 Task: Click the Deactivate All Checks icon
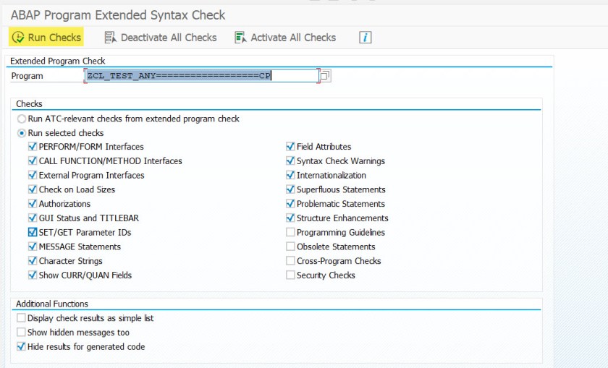[111, 37]
